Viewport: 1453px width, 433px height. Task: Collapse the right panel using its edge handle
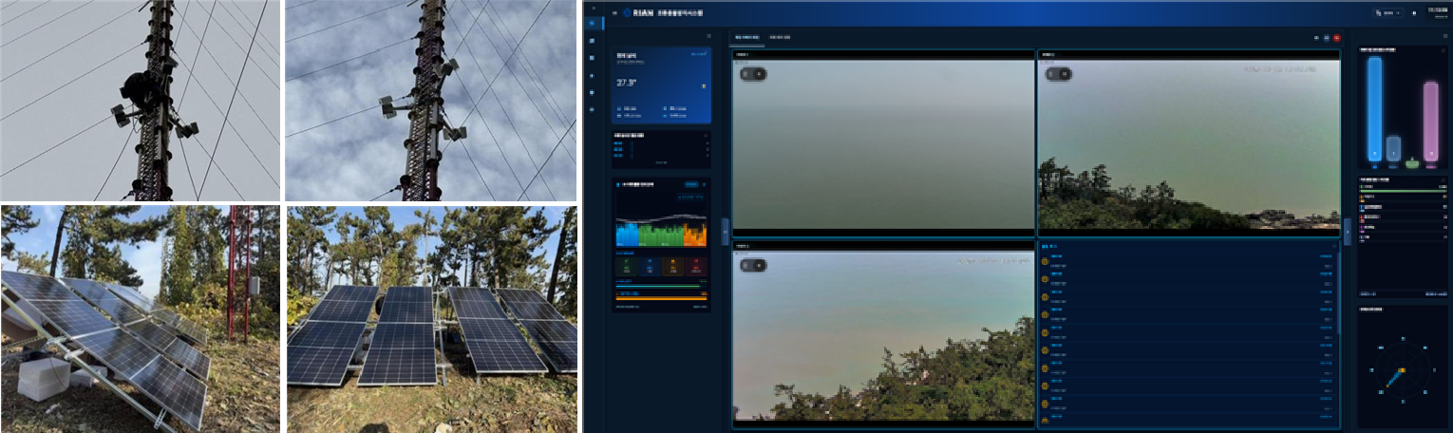1347,231
